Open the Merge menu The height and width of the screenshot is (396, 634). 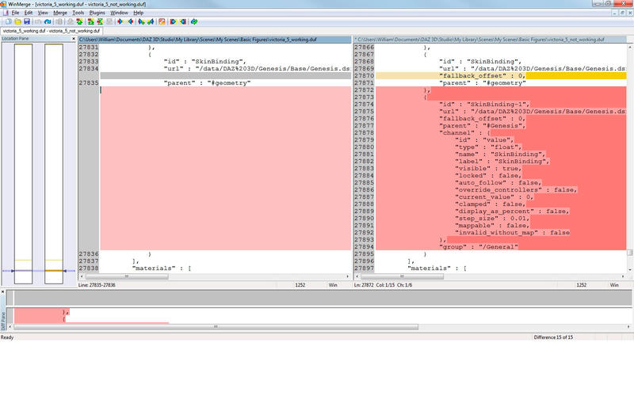pyautogui.click(x=60, y=13)
